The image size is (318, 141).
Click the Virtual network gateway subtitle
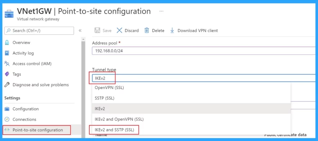click(x=38, y=19)
